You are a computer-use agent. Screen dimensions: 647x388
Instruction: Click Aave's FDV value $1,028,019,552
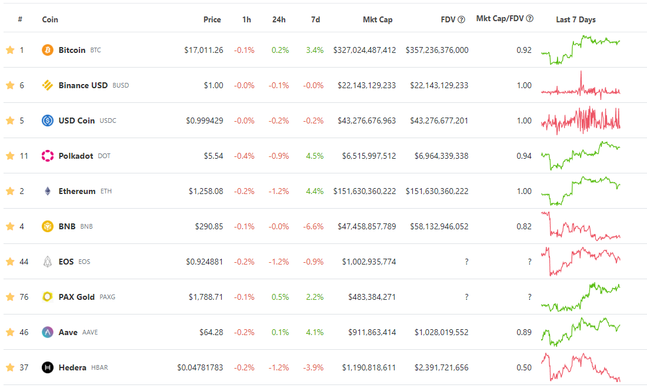tap(441, 332)
